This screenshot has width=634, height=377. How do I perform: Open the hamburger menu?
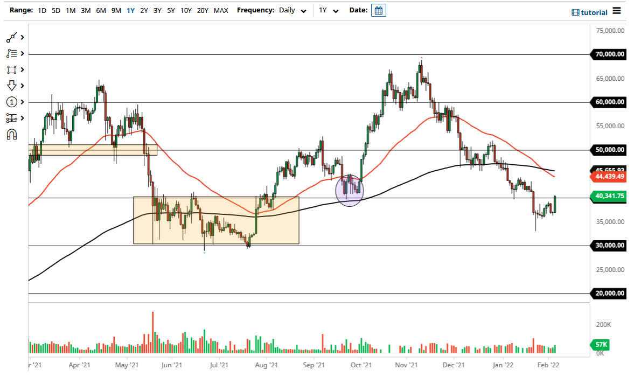(x=617, y=10)
